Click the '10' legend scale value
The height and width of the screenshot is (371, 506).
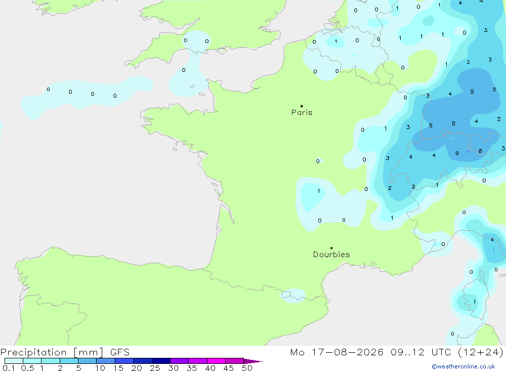click(100, 368)
